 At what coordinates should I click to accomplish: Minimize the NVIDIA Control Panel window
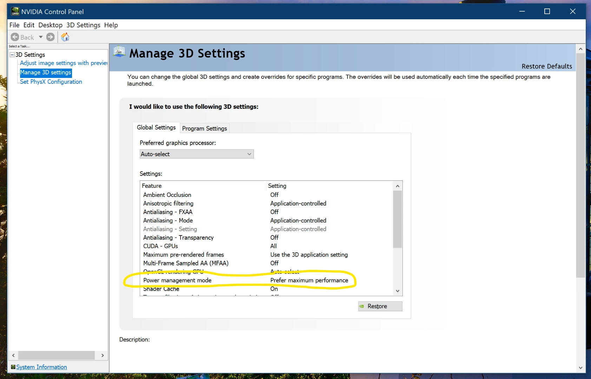pyautogui.click(x=522, y=11)
